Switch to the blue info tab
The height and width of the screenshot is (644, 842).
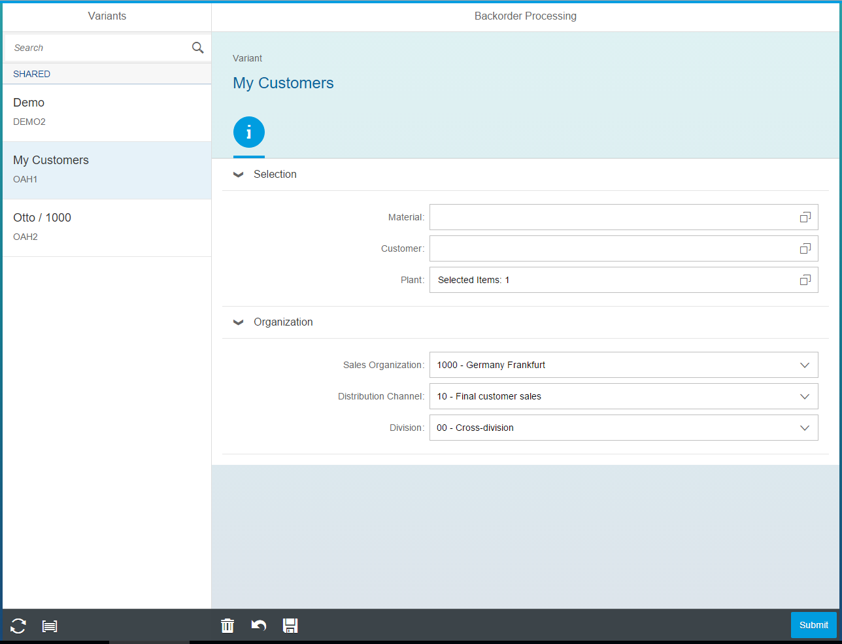tap(248, 131)
